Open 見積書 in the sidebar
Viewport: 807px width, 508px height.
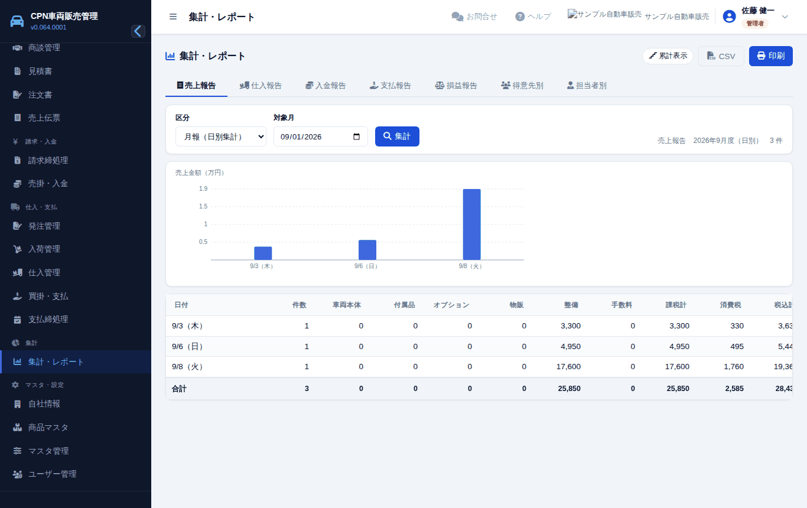click(x=76, y=71)
